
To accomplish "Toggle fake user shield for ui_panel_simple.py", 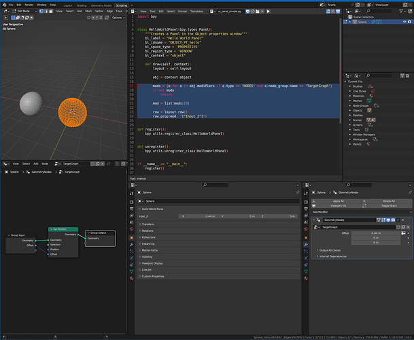I will tap(247, 12).
